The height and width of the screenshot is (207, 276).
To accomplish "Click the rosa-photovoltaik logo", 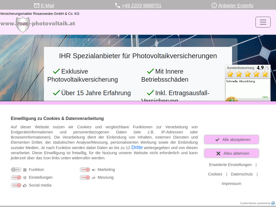I will (38, 24).
